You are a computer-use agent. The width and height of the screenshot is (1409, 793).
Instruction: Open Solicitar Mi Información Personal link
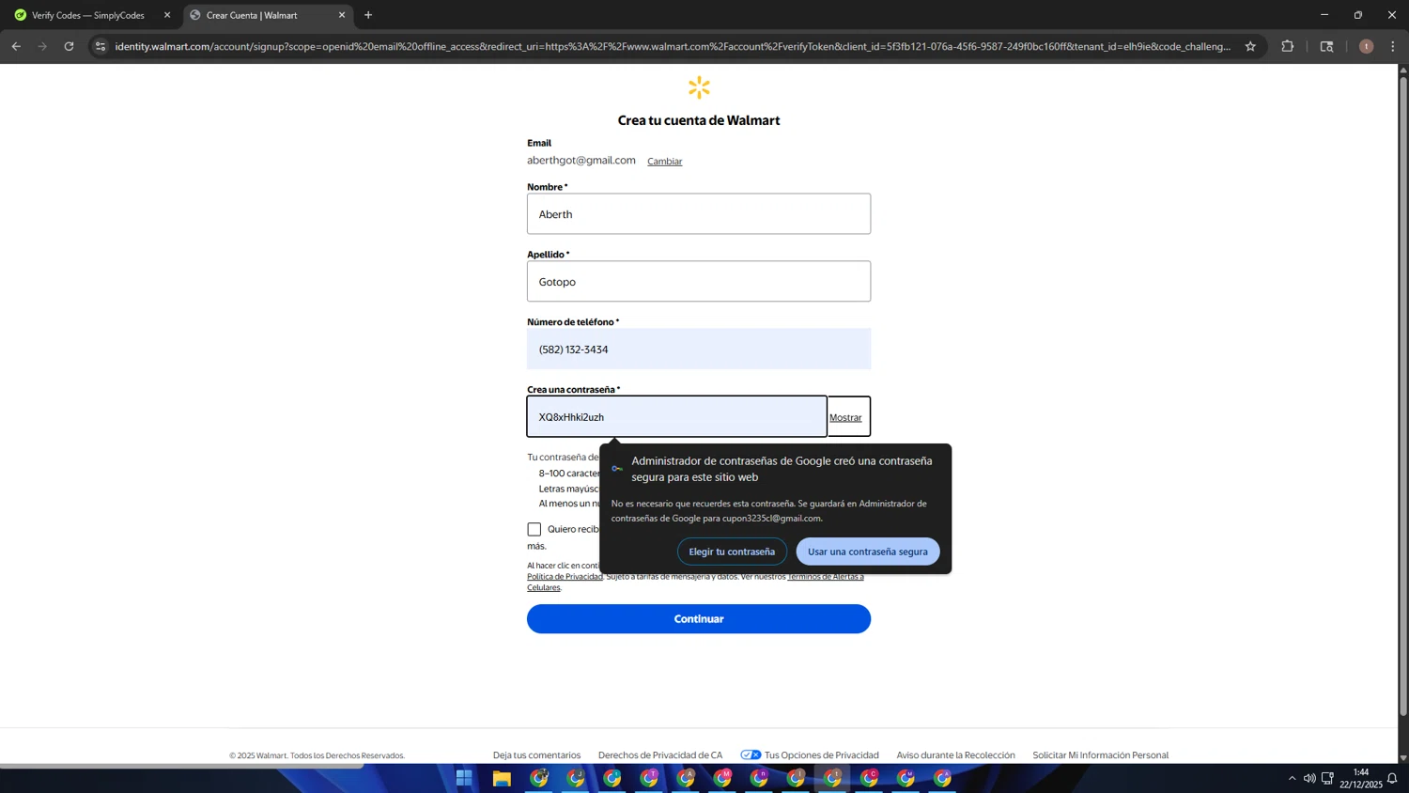click(x=1100, y=755)
